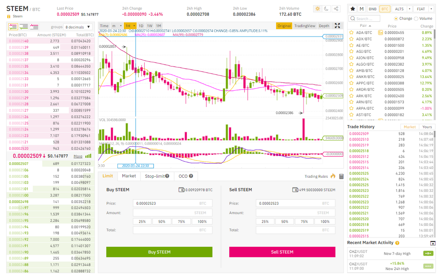Select the Change radio button
This screenshot has width=440, height=276.
396,19
